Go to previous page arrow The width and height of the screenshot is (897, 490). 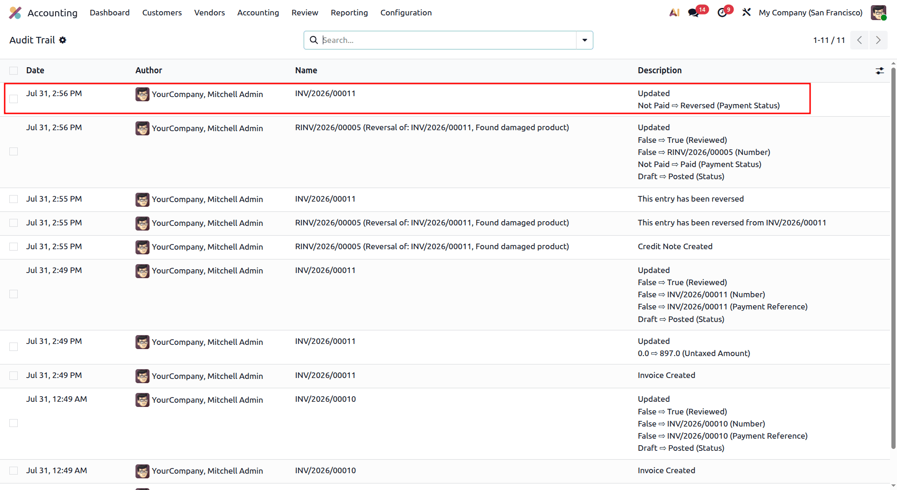(860, 40)
